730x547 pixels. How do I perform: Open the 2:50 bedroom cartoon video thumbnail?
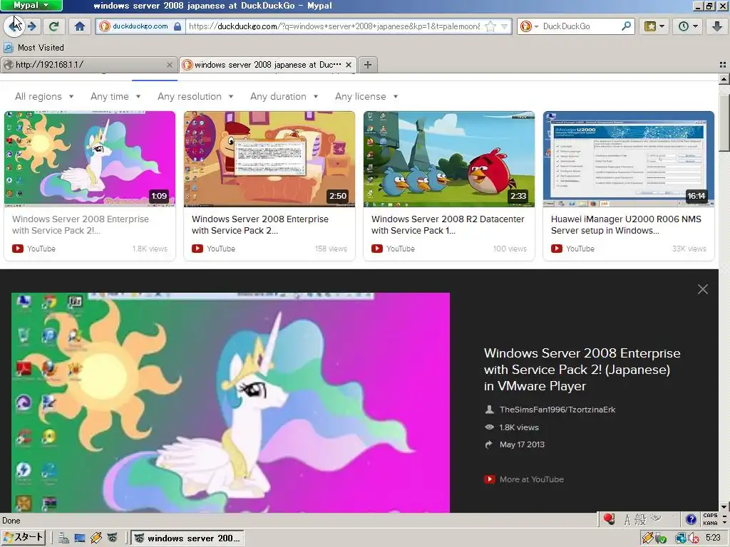click(269, 159)
